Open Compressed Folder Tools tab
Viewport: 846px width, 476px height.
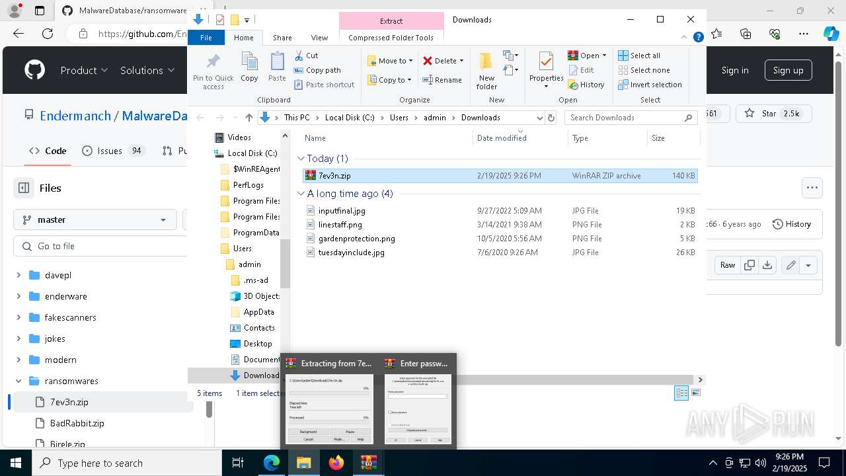click(391, 38)
